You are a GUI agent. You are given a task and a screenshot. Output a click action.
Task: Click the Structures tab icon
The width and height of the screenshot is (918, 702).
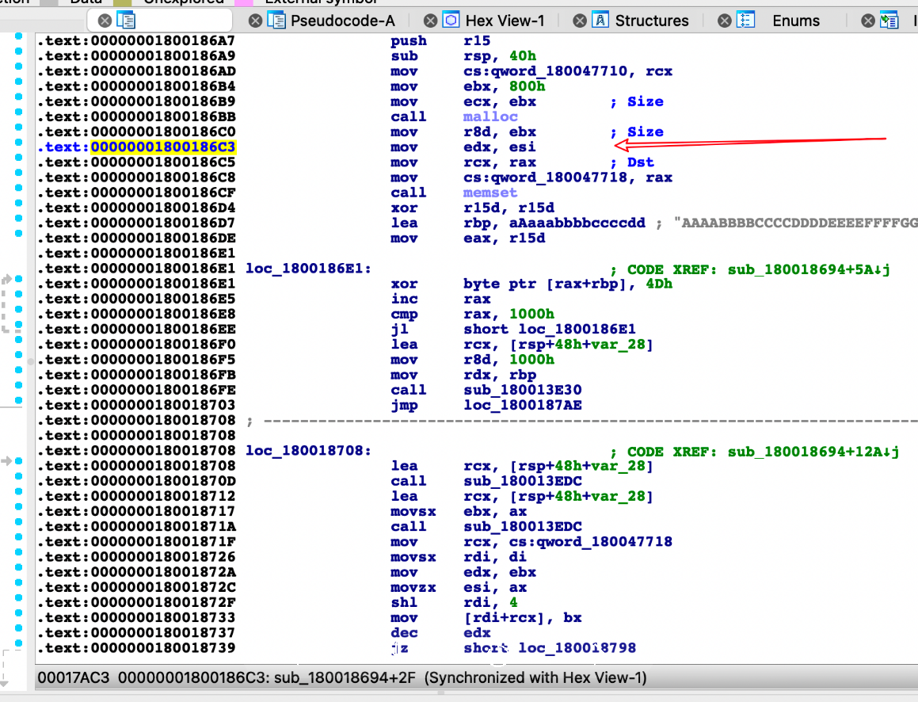pyautogui.click(x=601, y=21)
